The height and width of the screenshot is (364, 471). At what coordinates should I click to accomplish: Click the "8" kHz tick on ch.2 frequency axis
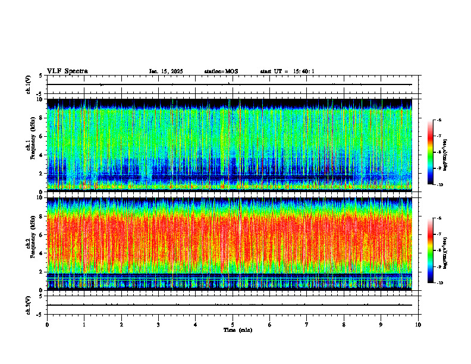pos(42,216)
